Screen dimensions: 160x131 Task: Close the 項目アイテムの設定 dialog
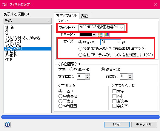tap(156, 4)
